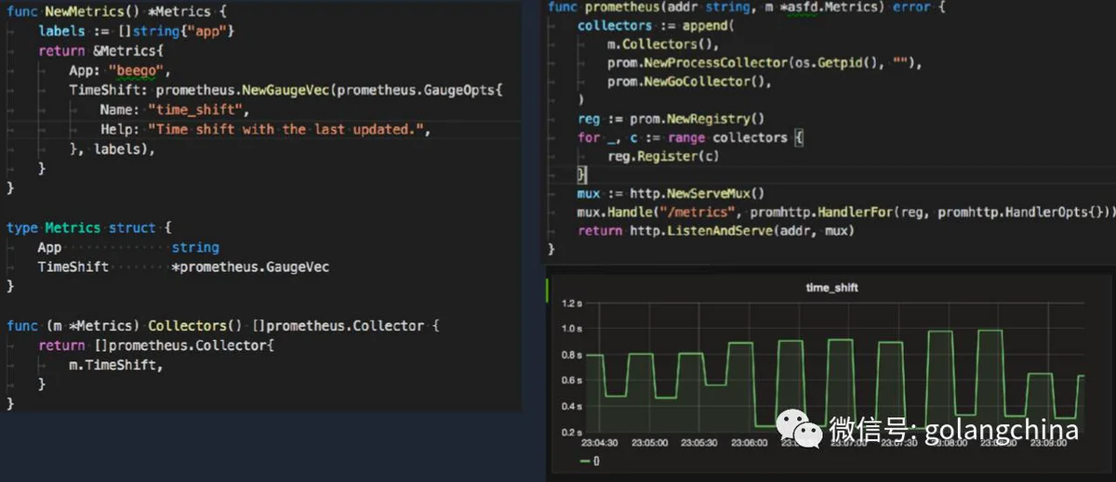Click the 'labels := []string{"app"}' line
This screenshot has height=482, width=1116.
point(136,32)
